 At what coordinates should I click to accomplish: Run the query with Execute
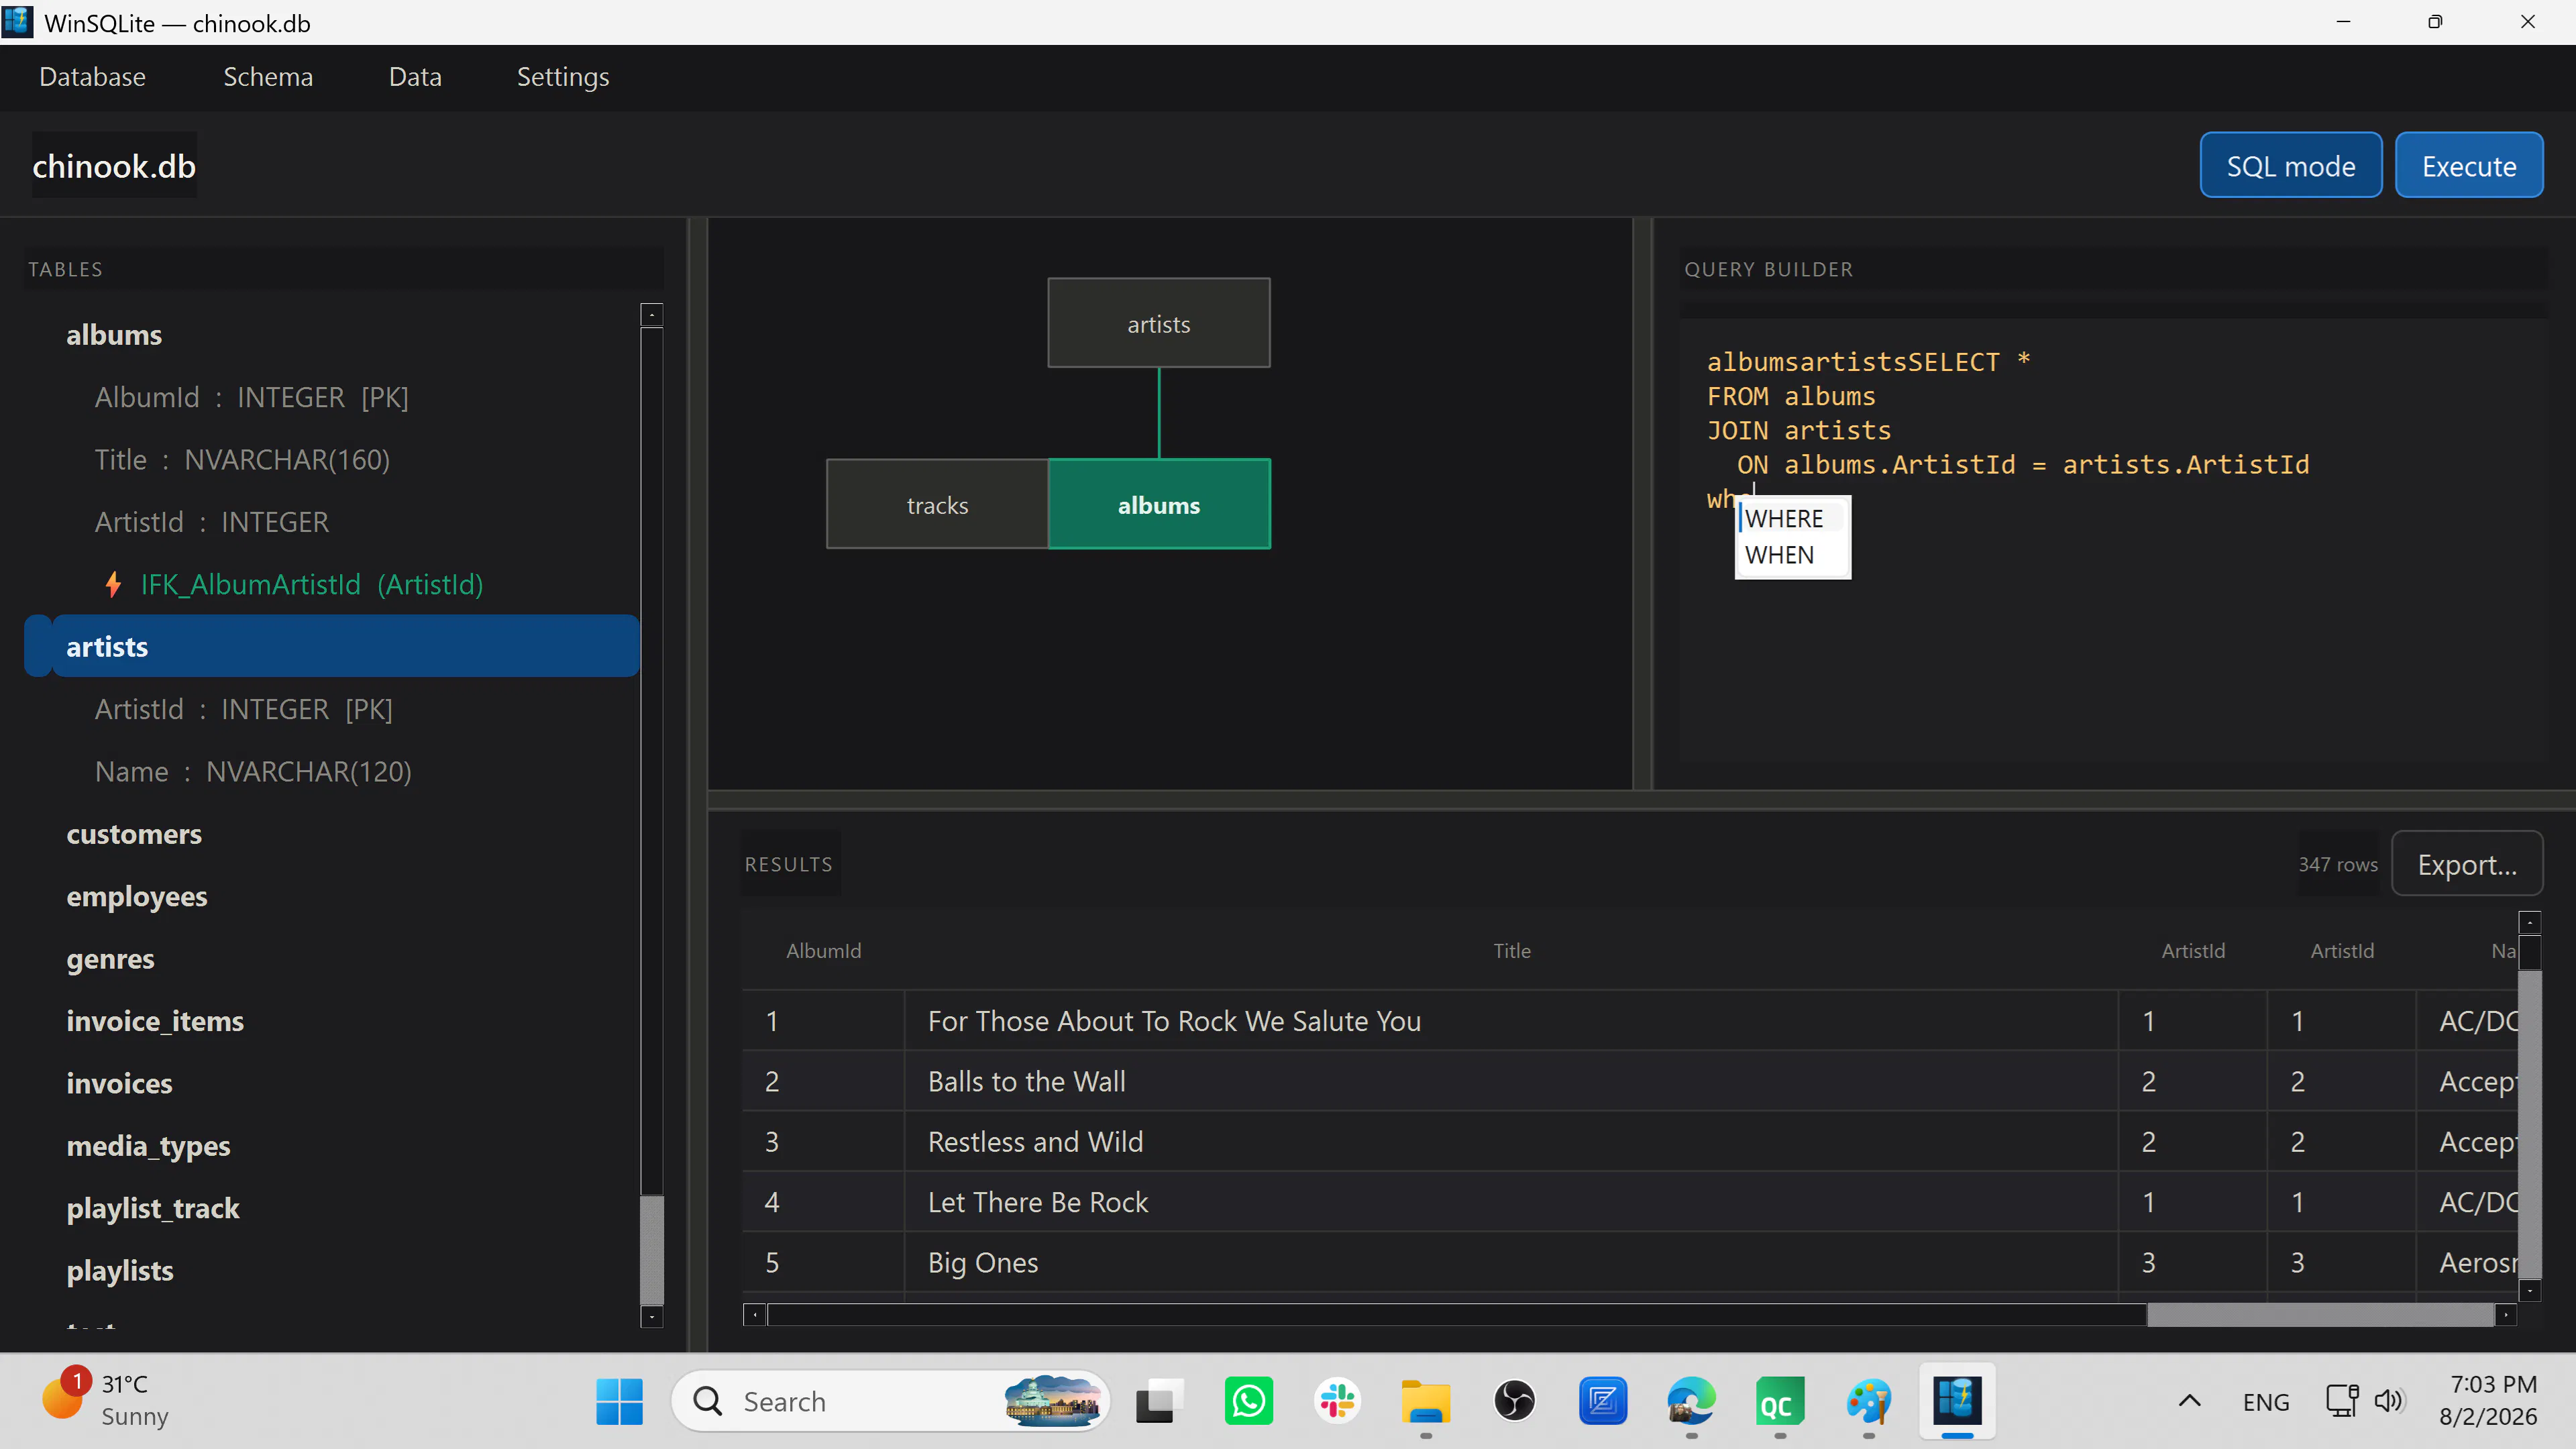2468,165
